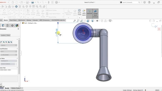Open the View Orientation cube icon
This screenshot has height=91, width=162.
88,21
